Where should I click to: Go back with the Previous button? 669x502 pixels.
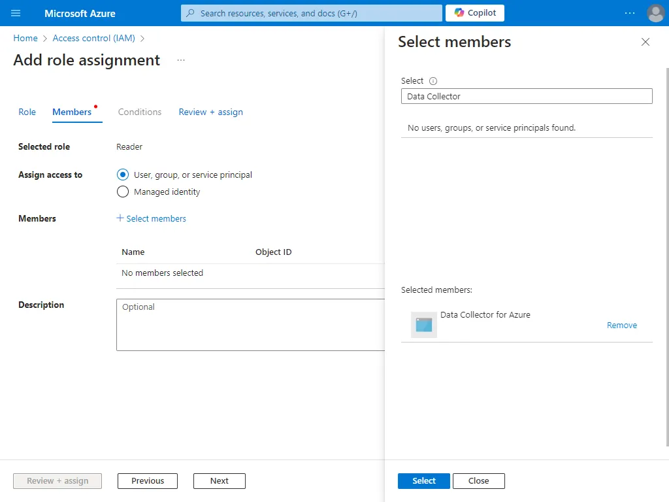pyautogui.click(x=148, y=480)
